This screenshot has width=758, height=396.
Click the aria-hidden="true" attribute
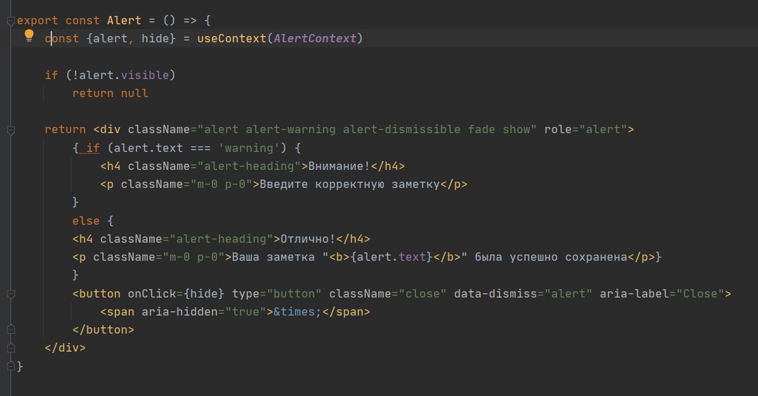point(204,312)
